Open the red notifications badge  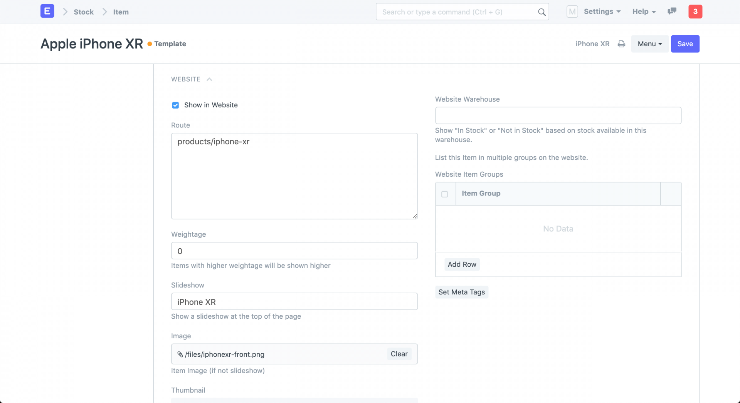[x=695, y=12]
